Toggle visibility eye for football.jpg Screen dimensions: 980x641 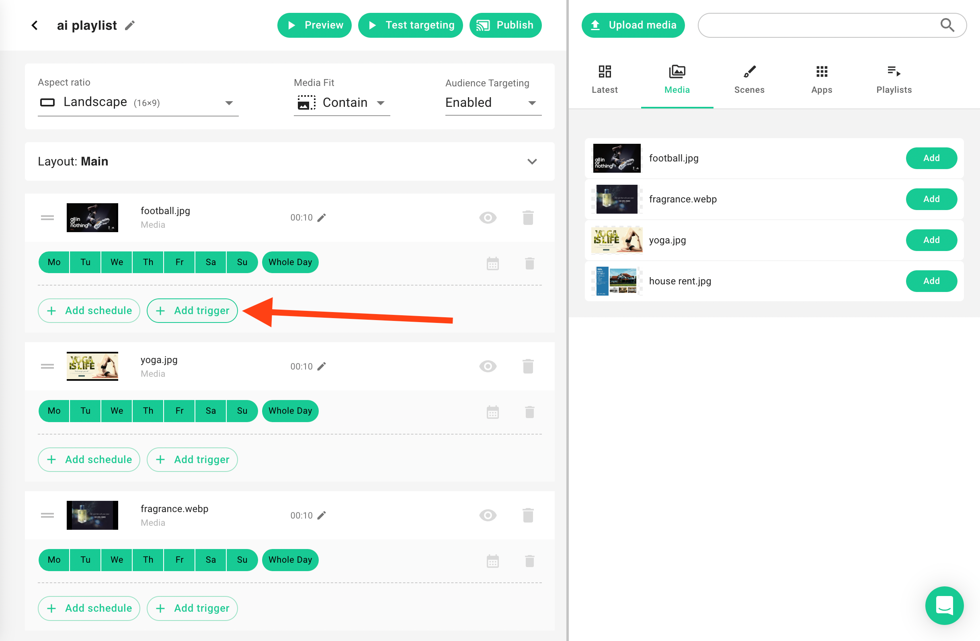tap(488, 218)
